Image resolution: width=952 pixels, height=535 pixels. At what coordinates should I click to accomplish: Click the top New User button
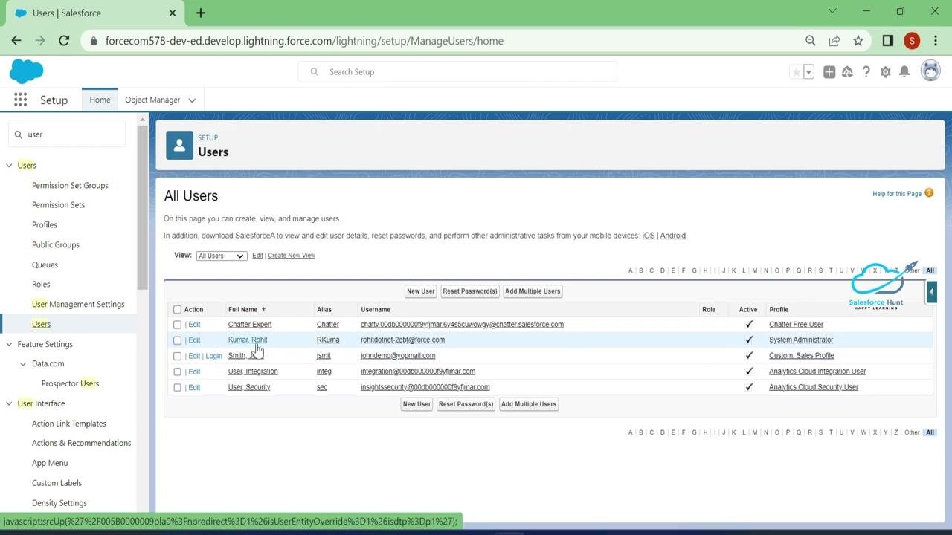pyautogui.click(x=420, y=291)
